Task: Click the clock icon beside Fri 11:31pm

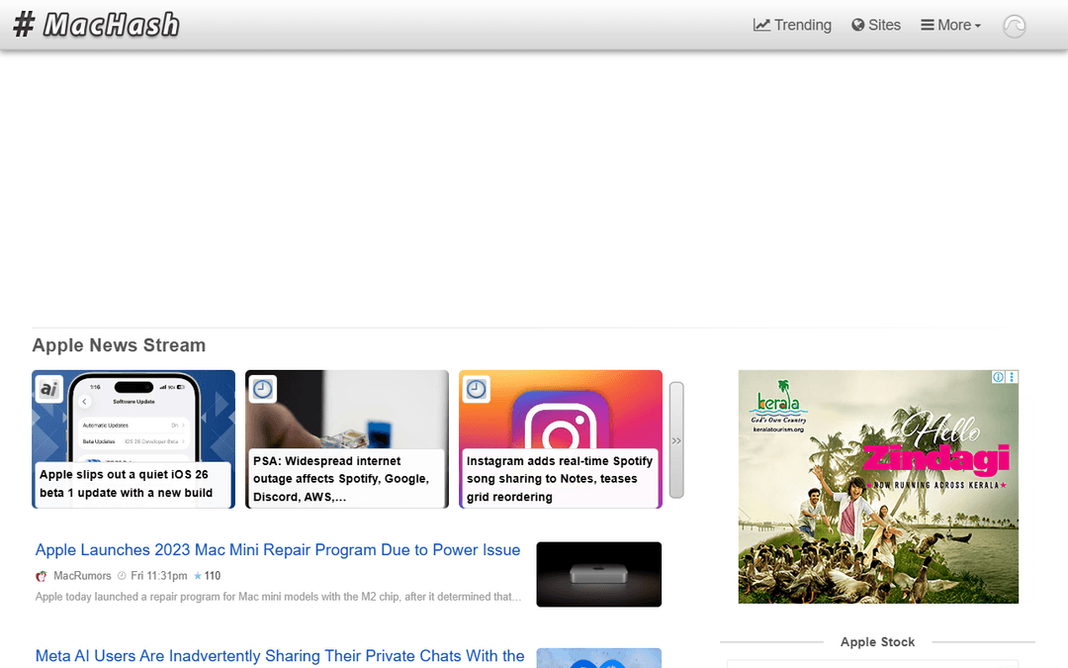Action: 122,576
